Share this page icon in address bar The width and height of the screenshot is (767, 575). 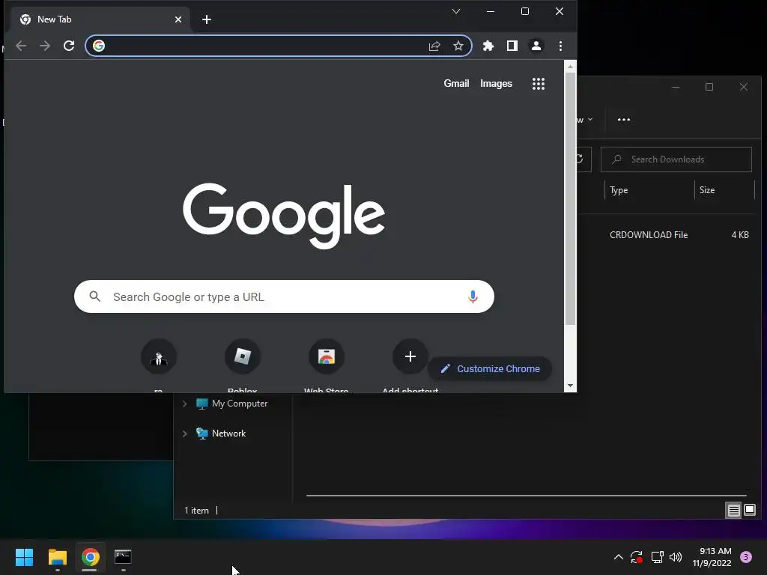tap(434, 46)
